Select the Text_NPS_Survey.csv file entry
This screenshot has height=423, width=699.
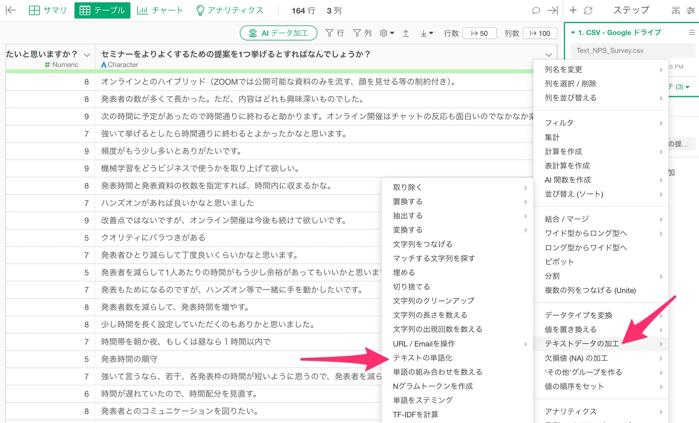633,51
